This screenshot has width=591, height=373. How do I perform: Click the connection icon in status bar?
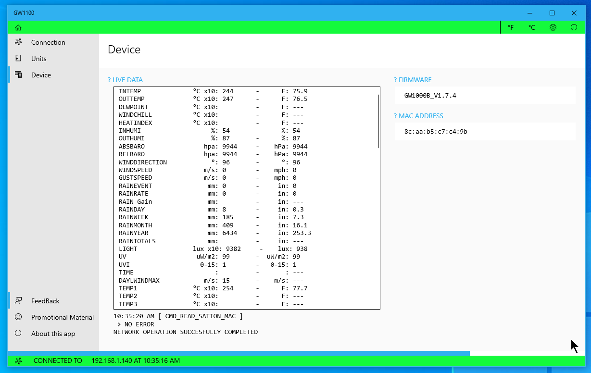click(18, 361)
